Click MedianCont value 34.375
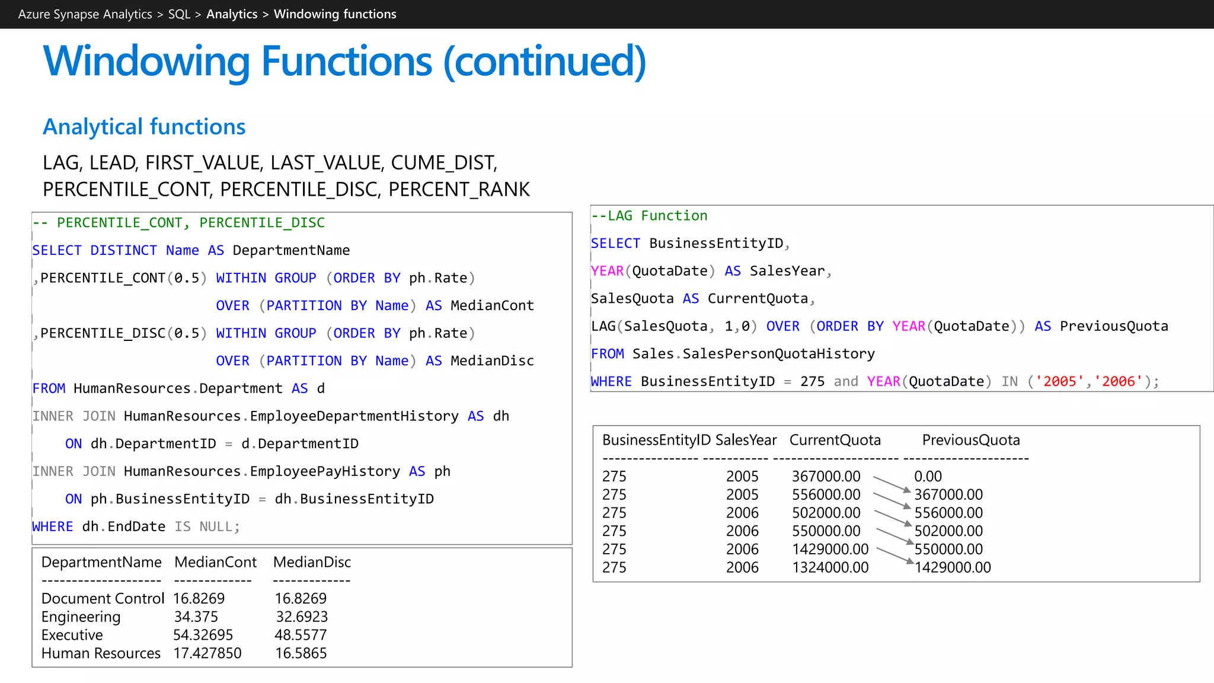 tap(196, 617)
